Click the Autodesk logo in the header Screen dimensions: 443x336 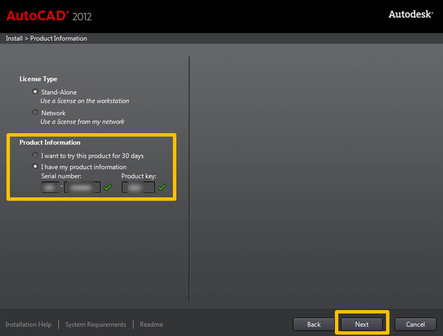[411, 14]
